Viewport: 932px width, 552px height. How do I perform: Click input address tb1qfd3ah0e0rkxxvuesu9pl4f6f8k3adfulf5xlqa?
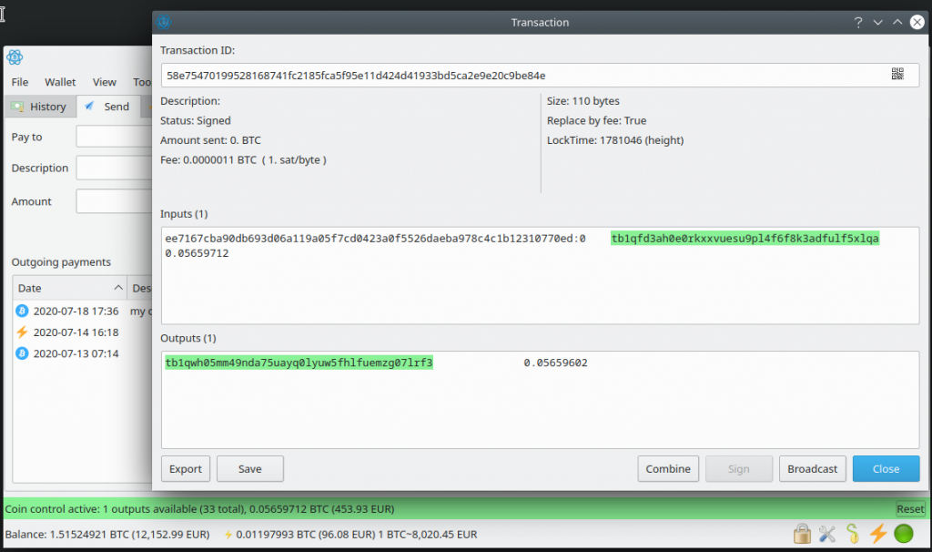745,239
